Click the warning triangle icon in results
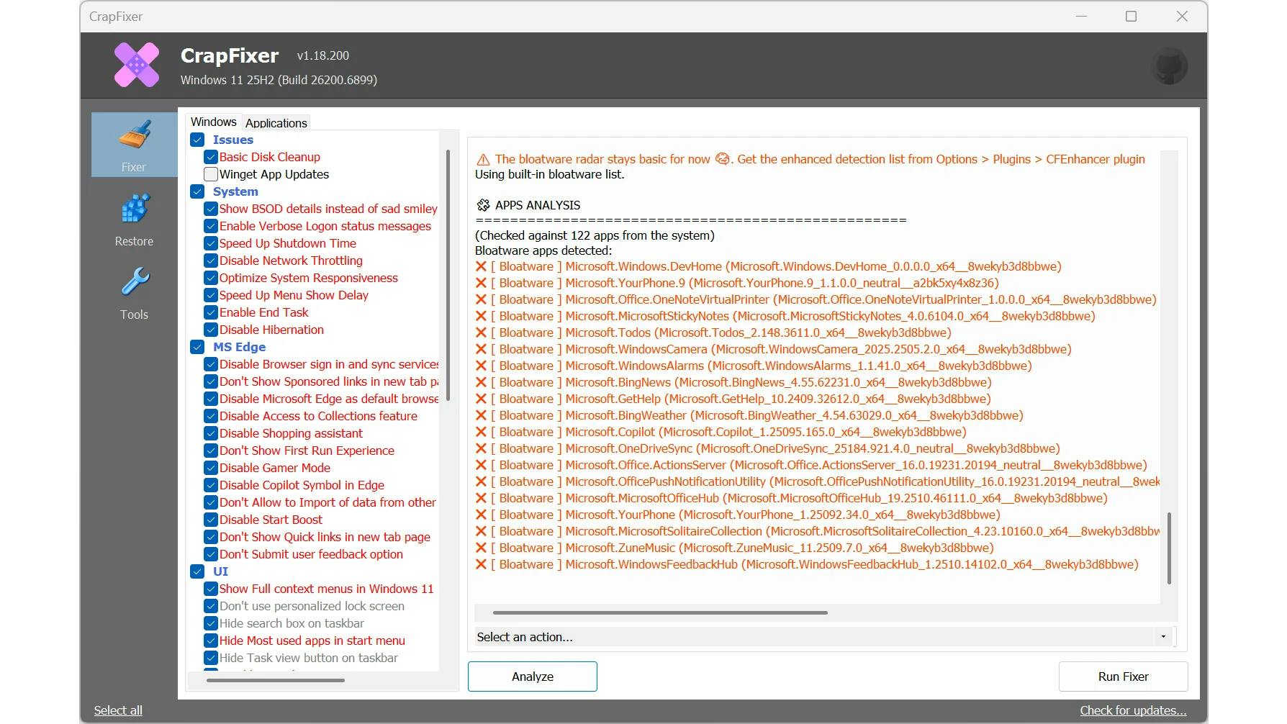Image resolution: width=1287 pixels, height=724 pixels. click(483, 160)
